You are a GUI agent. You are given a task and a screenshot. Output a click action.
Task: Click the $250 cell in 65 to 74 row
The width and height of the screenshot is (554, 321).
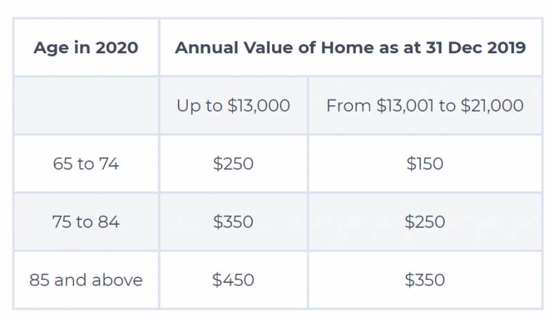pyautogui.click(x=233, y=164)
